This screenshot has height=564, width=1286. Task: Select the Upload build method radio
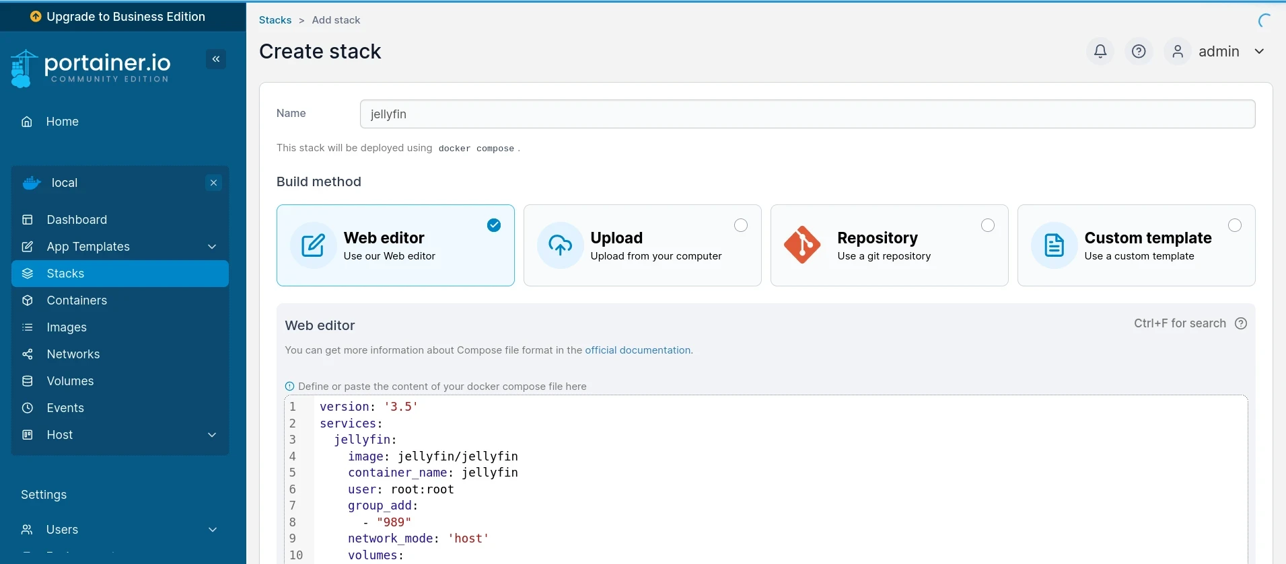pos(741,225)
